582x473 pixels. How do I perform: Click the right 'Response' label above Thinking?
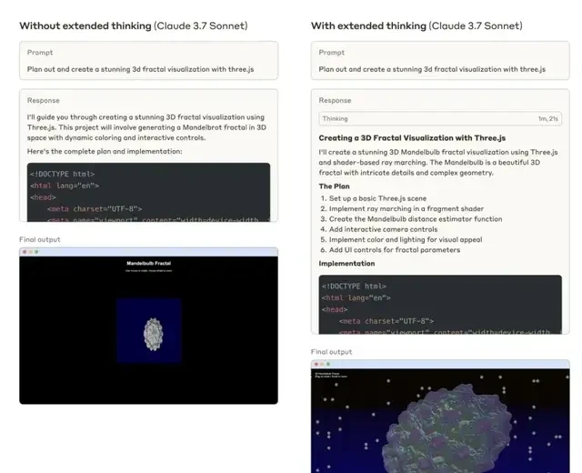coord(335,101)
